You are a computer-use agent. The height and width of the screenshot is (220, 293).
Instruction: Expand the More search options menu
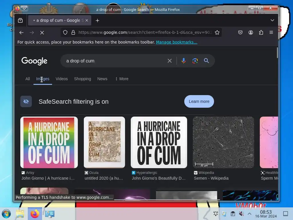click(122, 79)
